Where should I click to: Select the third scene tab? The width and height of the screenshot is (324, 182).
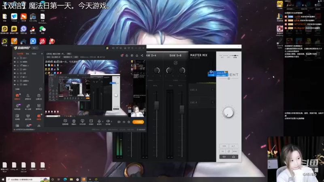tap(34, 54)
